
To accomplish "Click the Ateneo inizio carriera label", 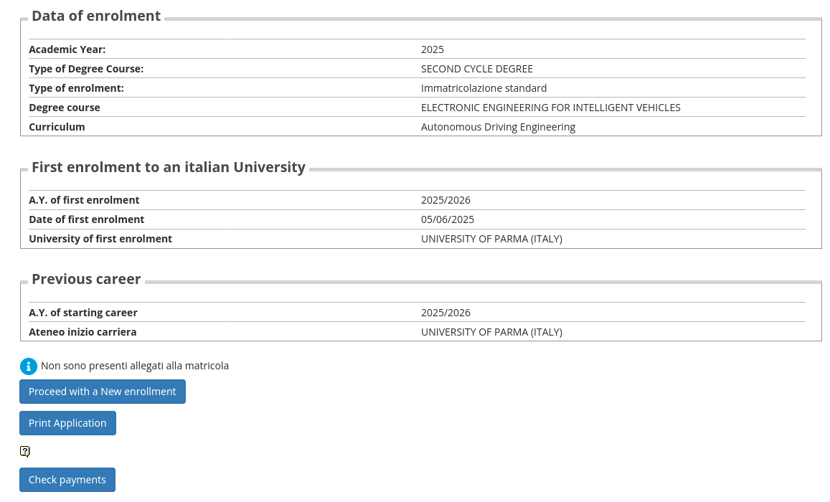I will pyautogui.click(x=82, y=332).
